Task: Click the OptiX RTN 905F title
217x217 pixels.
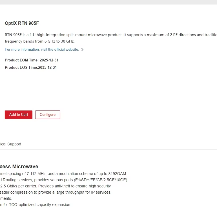Action: [x=22, y=23]
